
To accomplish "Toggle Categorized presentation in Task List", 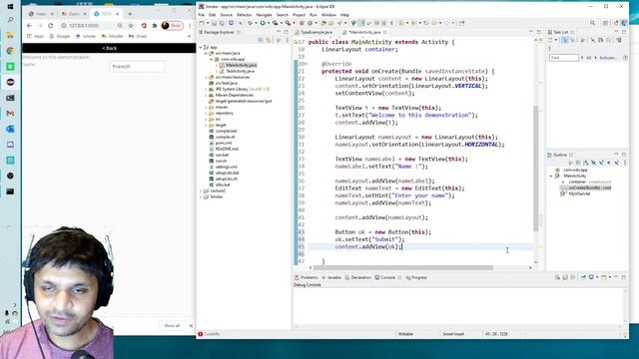I will (x=564, y=40).
